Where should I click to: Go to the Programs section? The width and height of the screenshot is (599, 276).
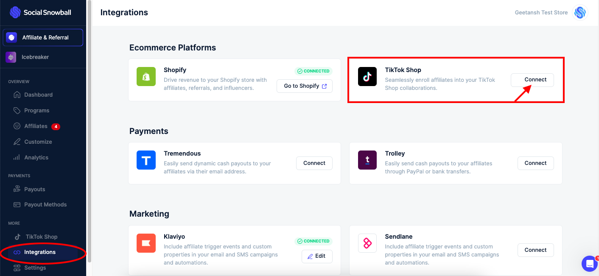[37, 110]
